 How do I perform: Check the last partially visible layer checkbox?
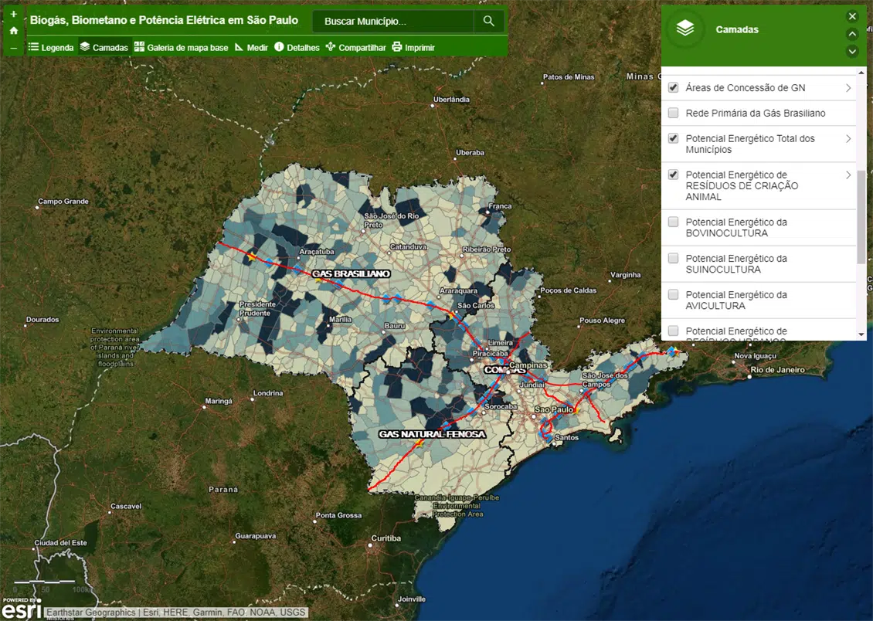[673, 331]
